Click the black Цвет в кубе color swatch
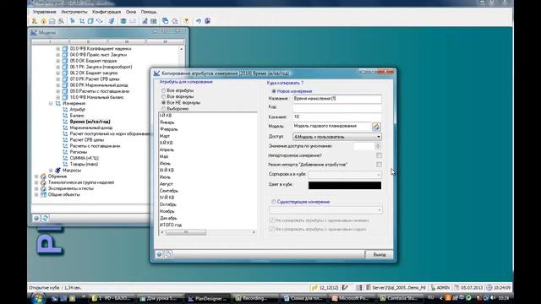 pos(345,185)
